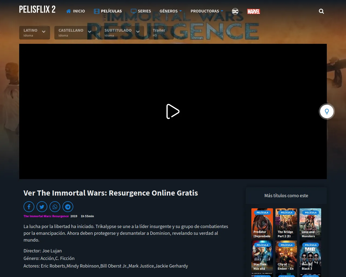The image size is (346, 277).
Task: Click the runtime 1h 55min text
Action: tap(87, 216)
